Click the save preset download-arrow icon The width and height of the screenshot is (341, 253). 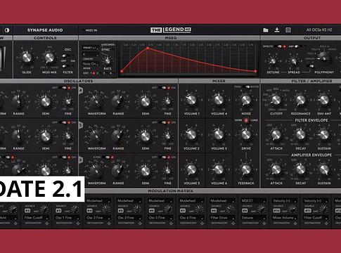click(277, 30)
